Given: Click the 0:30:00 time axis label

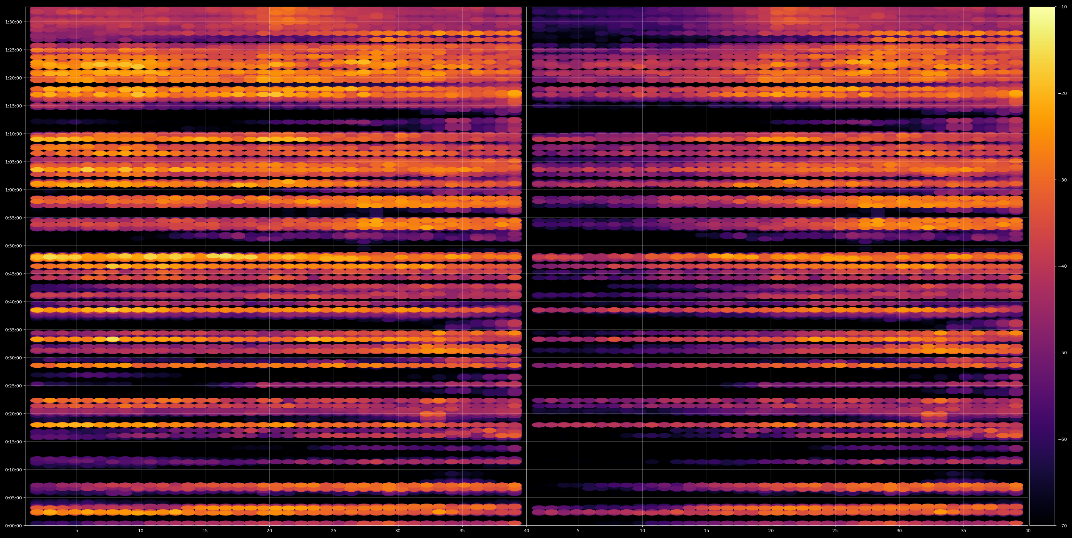Looking at the screenshot, I should (x=13, y=358).
